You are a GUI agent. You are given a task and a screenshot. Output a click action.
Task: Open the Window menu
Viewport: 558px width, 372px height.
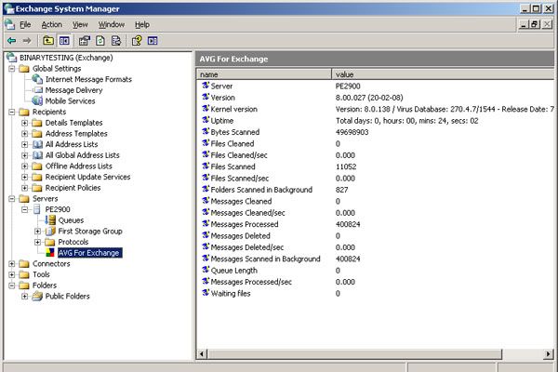coord(112,24)
